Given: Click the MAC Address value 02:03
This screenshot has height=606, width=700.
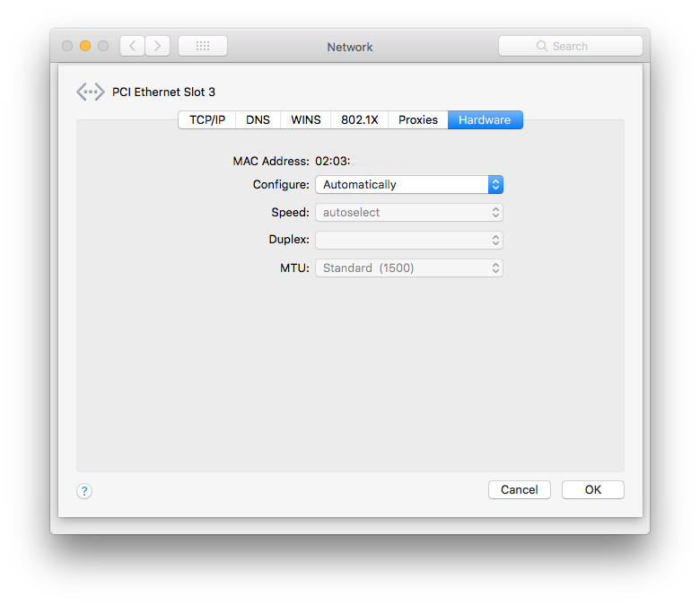Looking at the screenshot, I should pos(333,162).
